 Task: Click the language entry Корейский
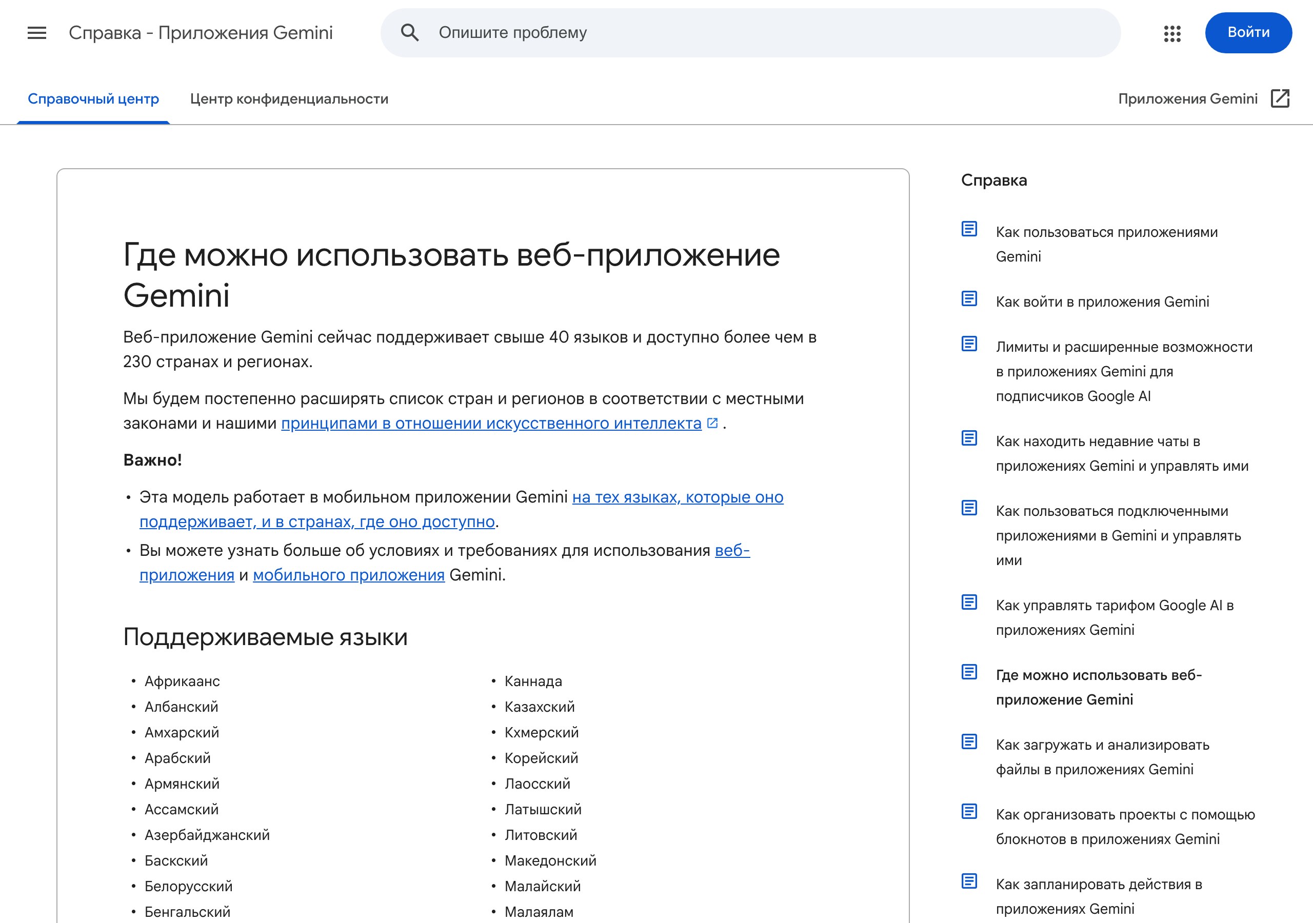[x=541, y=759]
